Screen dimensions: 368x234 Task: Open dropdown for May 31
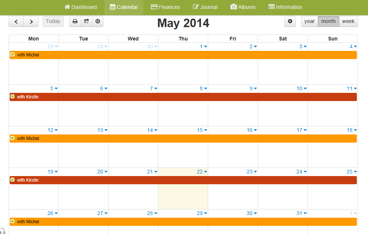[305, 213]
